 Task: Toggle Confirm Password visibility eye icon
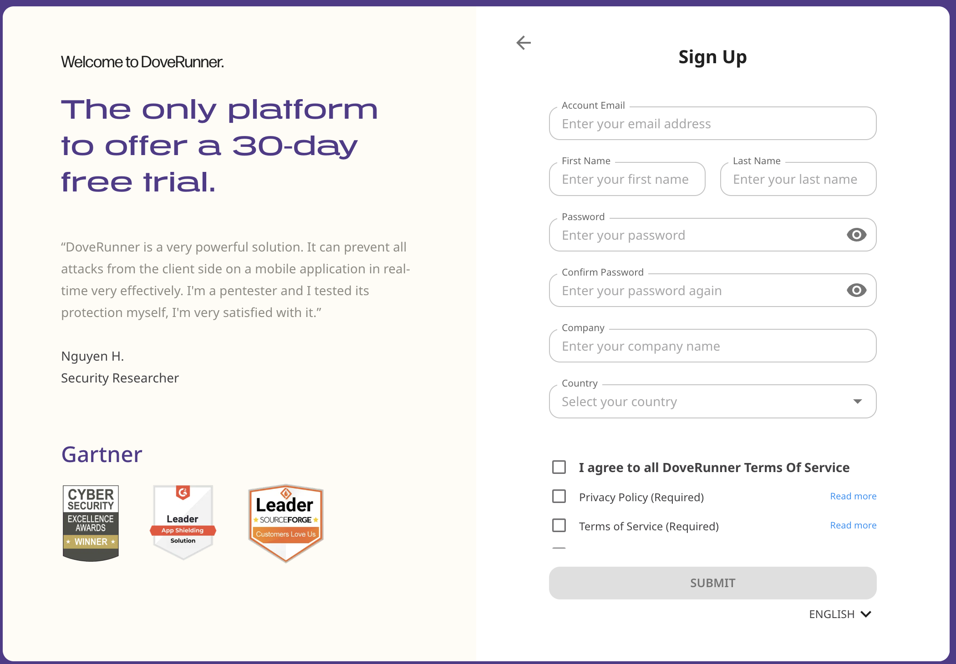(x=856, y=290)
